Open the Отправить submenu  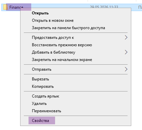76,69
